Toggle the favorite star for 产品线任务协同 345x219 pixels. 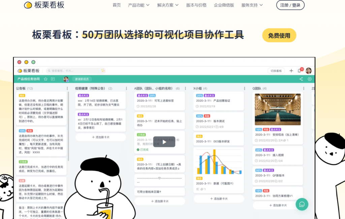(x=45, y=79)
